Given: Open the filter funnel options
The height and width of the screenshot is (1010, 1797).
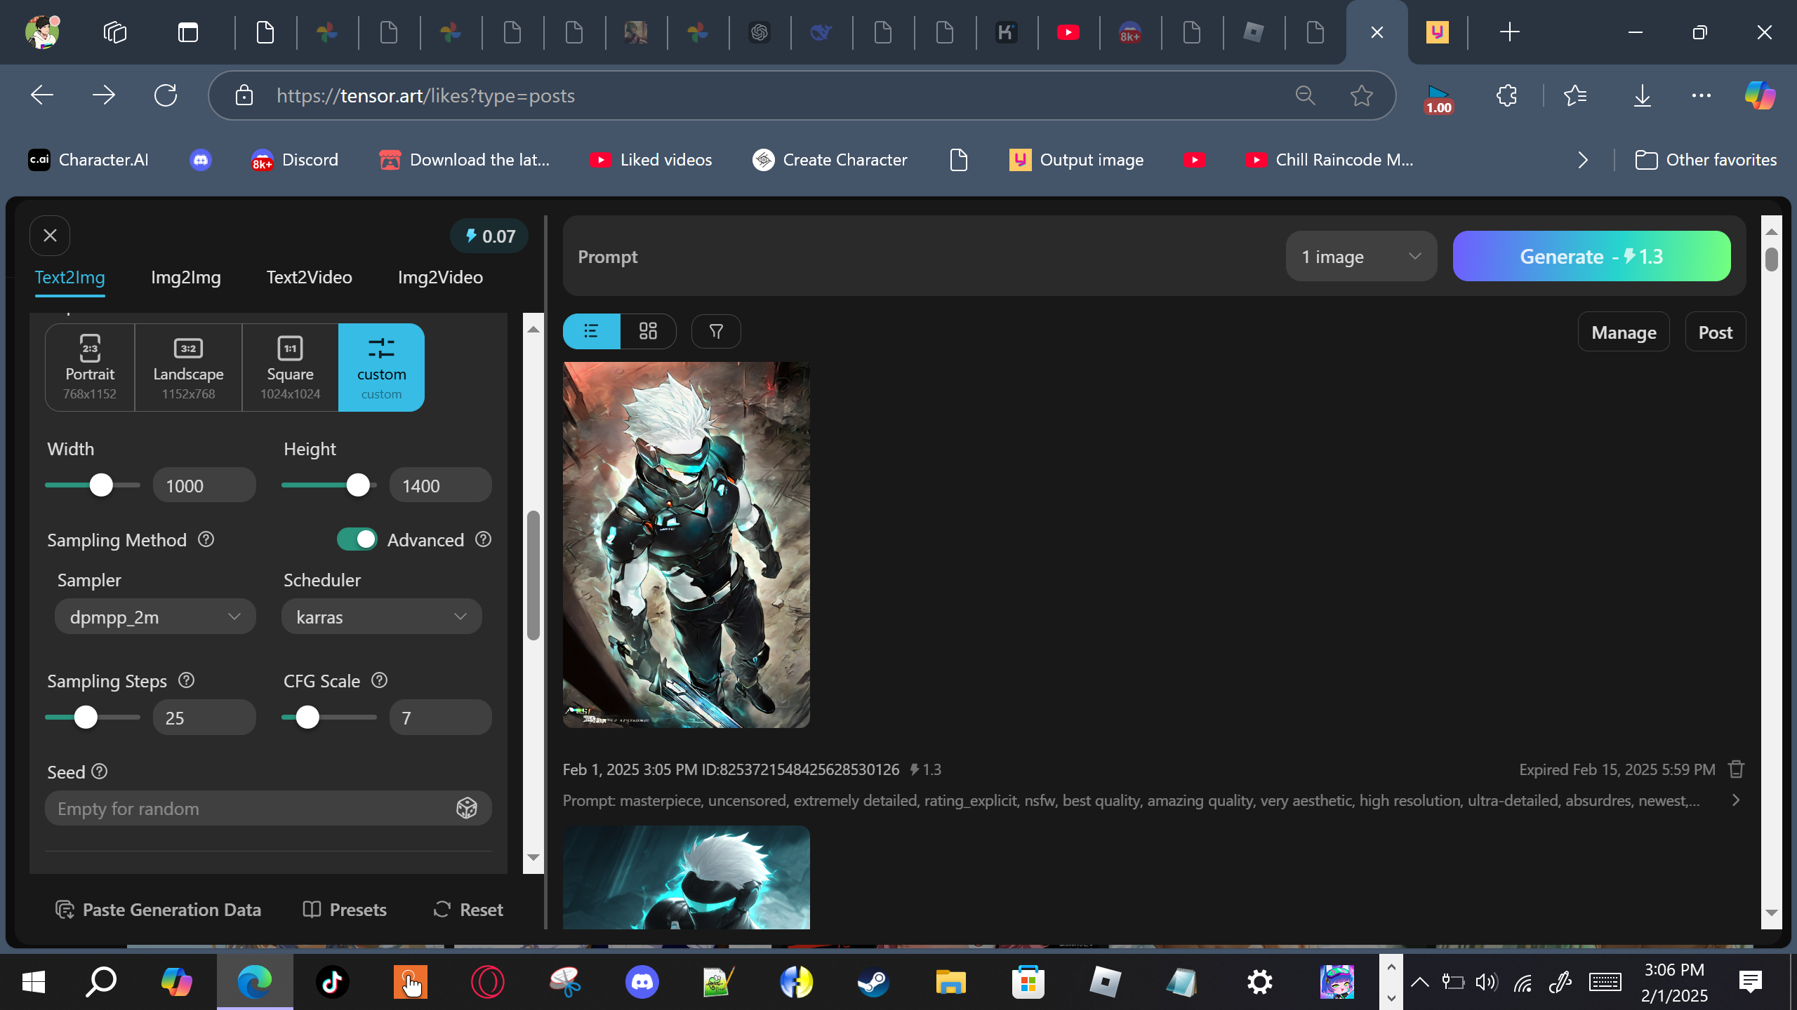Looking at the screenshot, I should [x=716, y=331].
